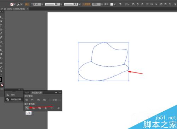The height and width of the screenshot is (129, 177).
Task: Select the Zoom tool
Action: pos(1,71)
